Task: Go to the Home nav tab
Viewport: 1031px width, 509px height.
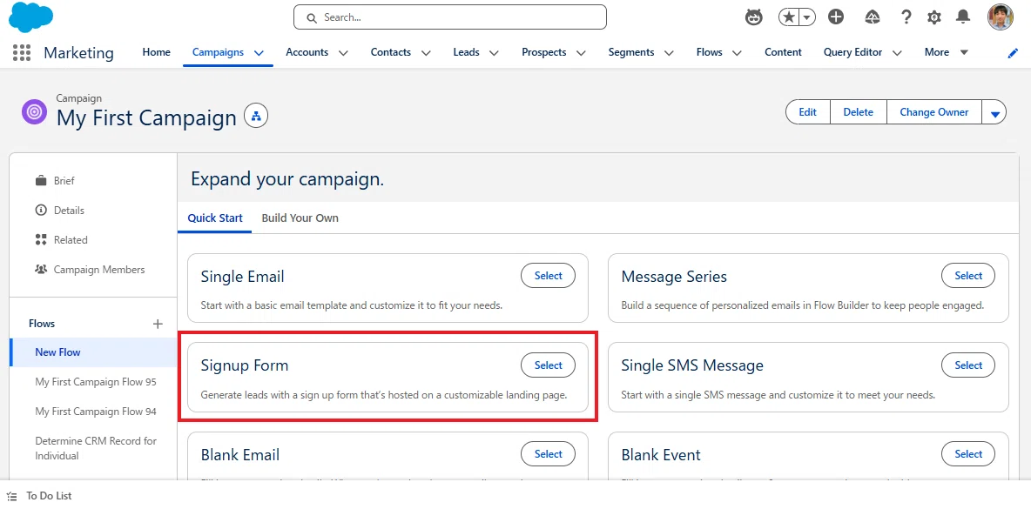Action: pyautogui.click(x=157, y=52)
